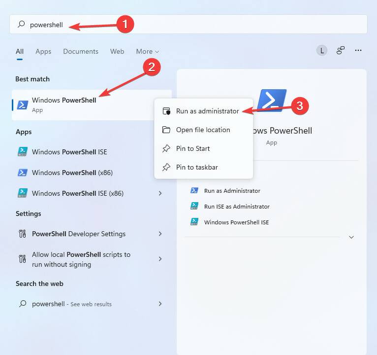Click the powershell search input field
This screenshot has height=355, width=377.
(x=188, y=24)
